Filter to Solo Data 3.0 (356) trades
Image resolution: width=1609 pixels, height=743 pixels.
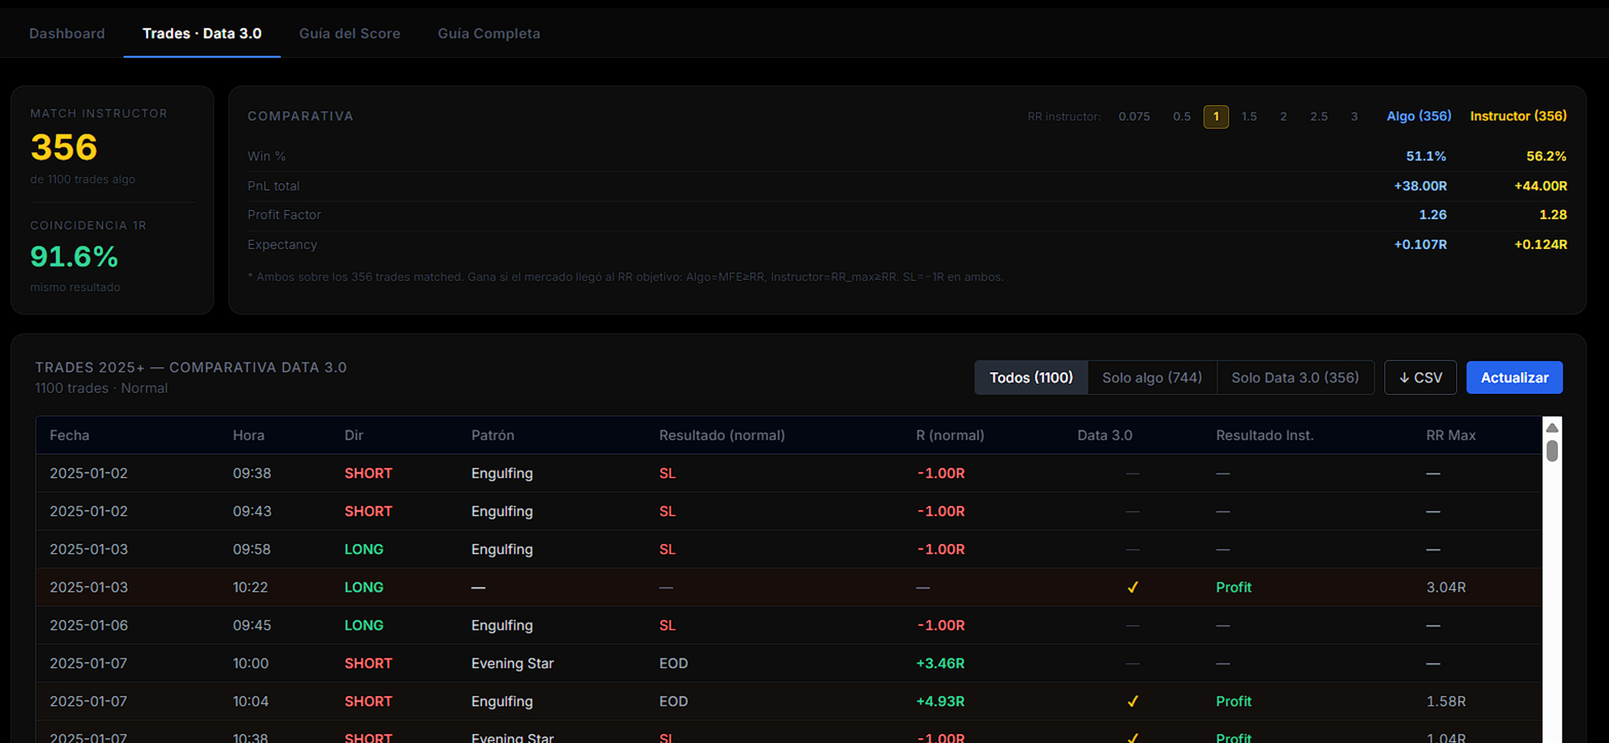(x=1295, y=377)
